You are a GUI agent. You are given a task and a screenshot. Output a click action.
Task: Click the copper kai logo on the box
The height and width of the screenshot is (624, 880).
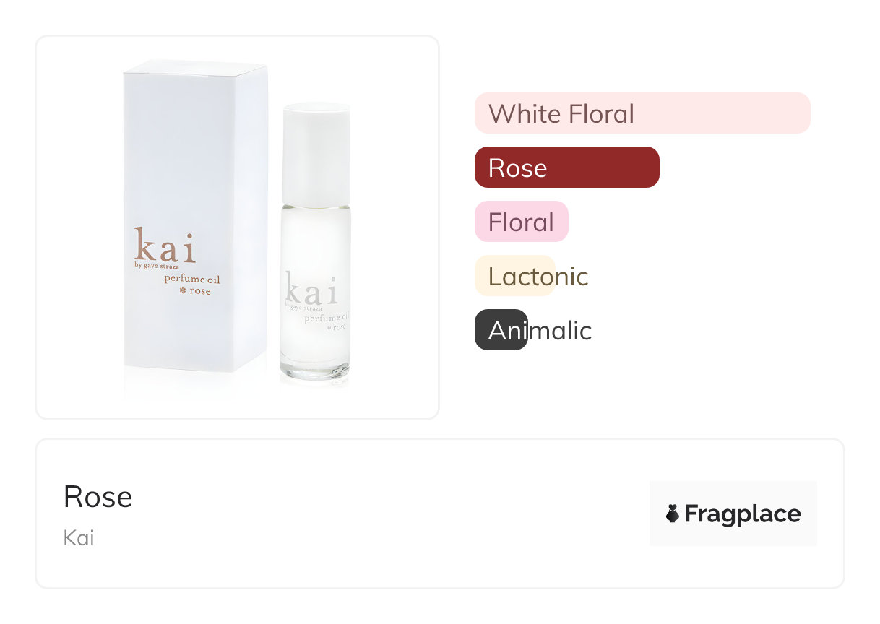(165, 246)
